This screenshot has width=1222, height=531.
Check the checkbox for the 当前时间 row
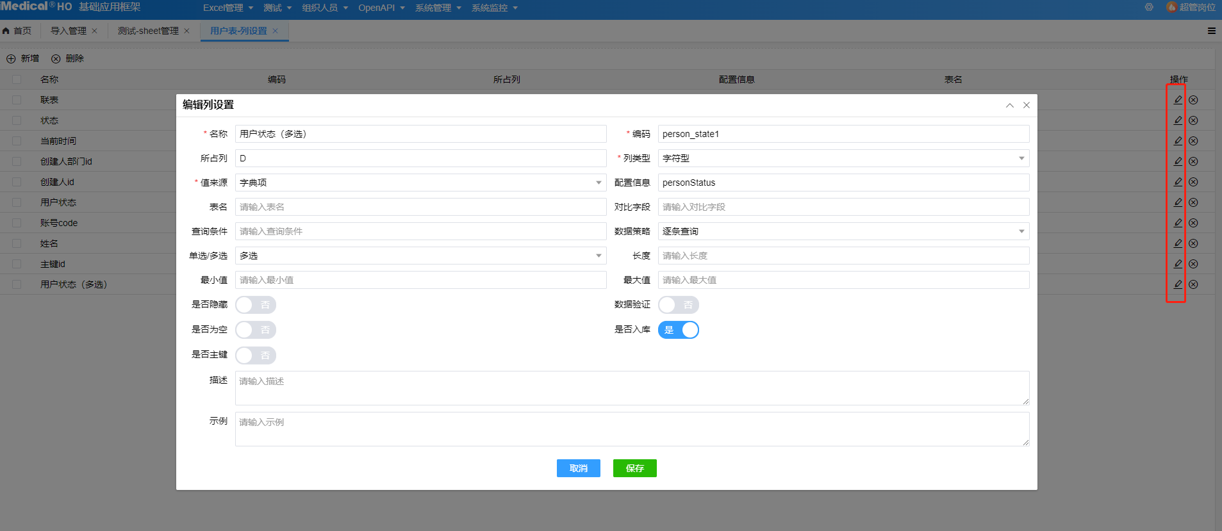click(x=17, y=141)
